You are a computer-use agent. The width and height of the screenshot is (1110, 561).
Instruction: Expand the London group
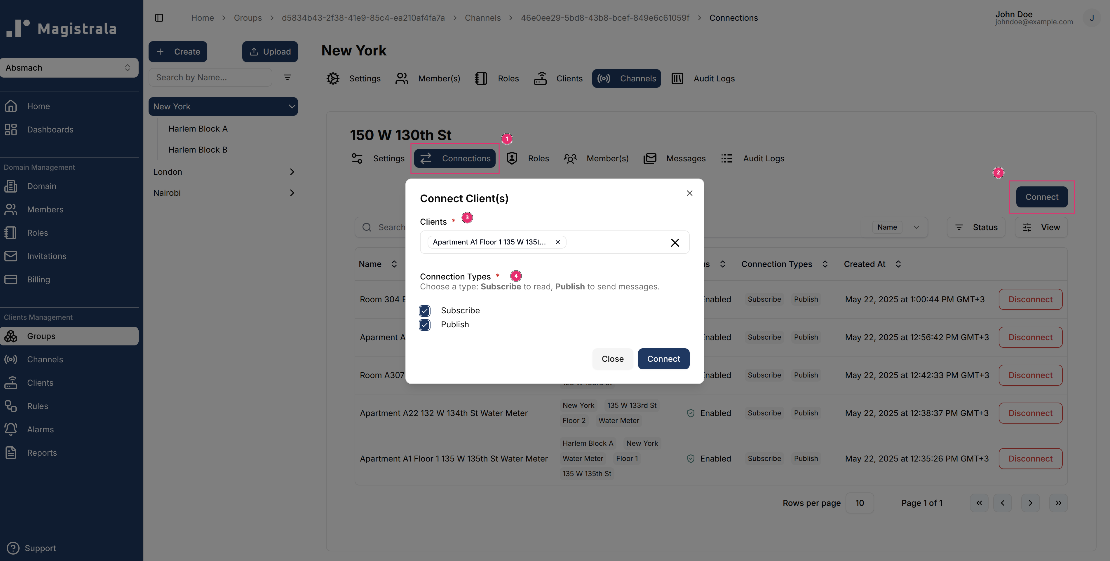click(x=292, y=171)
